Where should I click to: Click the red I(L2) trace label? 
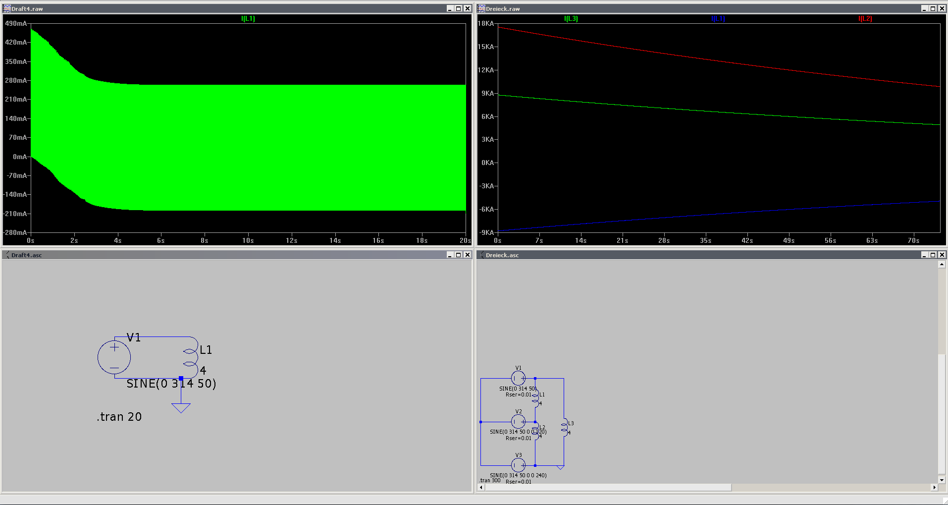pos(865,18)
